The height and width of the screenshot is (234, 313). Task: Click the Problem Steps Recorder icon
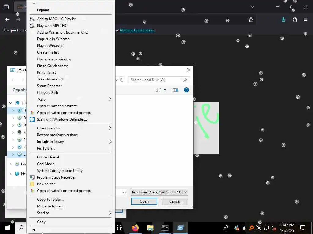pyautogui.click(x=32, y=177)
